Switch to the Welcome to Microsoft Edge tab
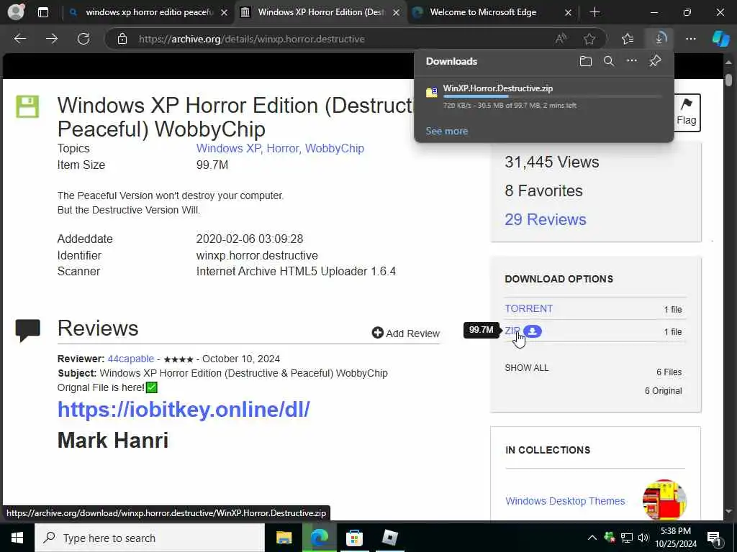The height and width of the screenshot is (552, 737). [484, 12]
